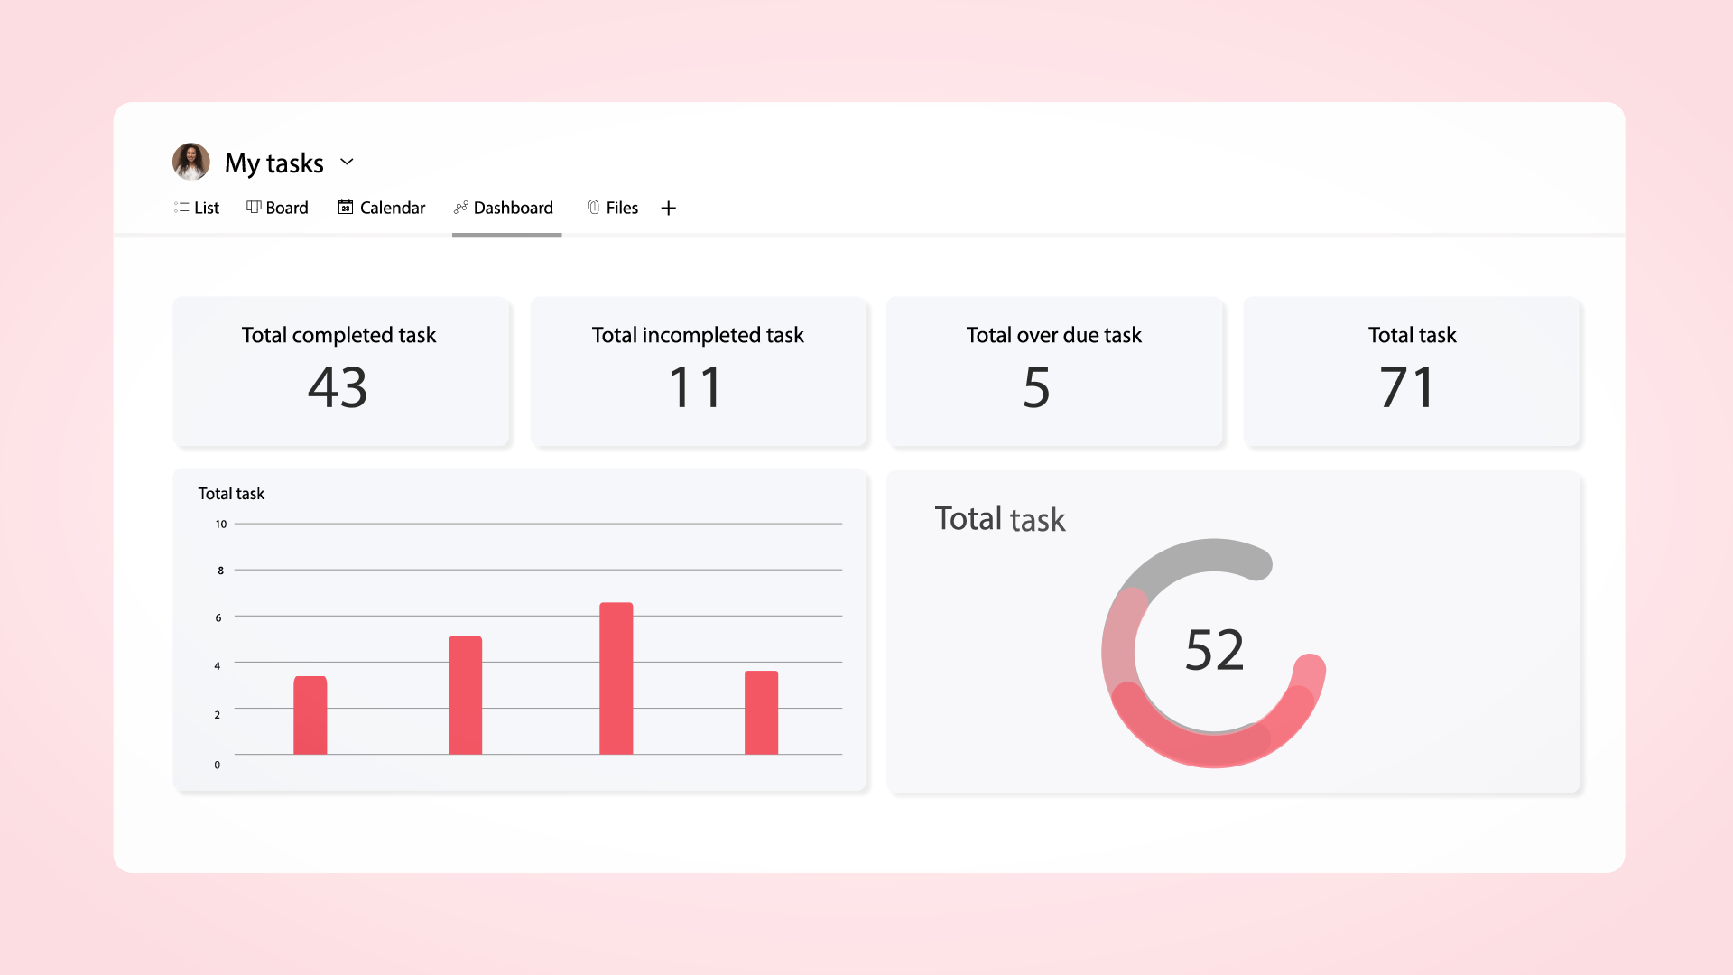Click the Total over due task card
The width and height of the screenshot is (1733, 975).
pos(1054,372)
